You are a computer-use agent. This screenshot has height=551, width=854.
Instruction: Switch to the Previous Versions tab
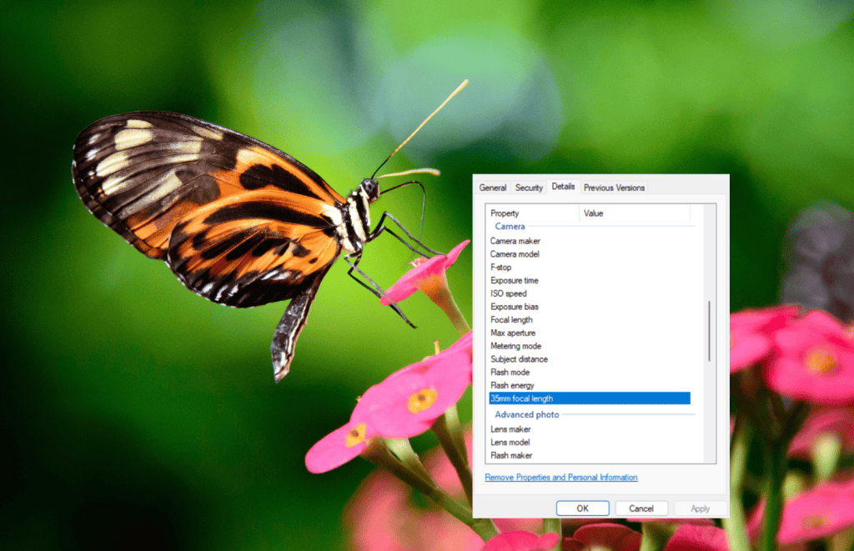coord(614,188)
